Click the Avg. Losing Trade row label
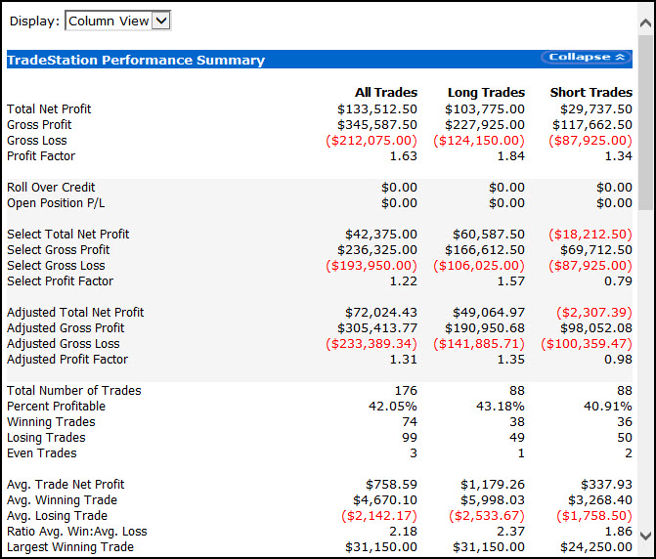 [57, 516]
